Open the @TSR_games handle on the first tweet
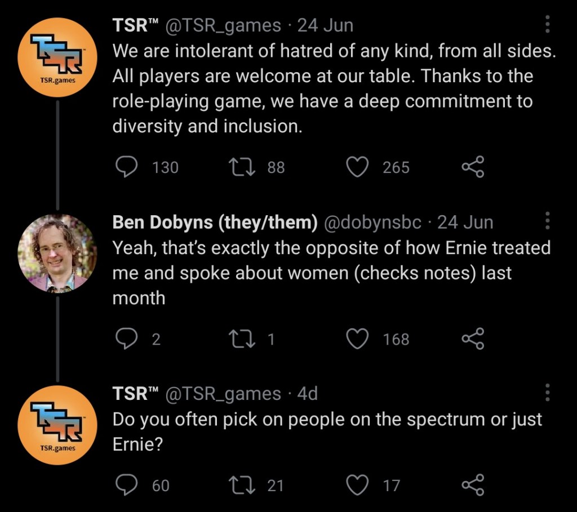Image resolution: width=577 pixels, height=512 pixels. (x=223, y=25)
